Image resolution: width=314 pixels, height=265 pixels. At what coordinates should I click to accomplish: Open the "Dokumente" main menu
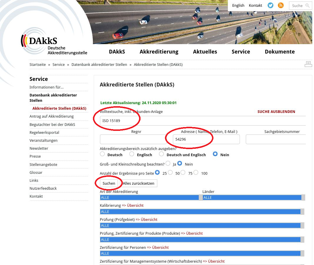coord(280,52)
